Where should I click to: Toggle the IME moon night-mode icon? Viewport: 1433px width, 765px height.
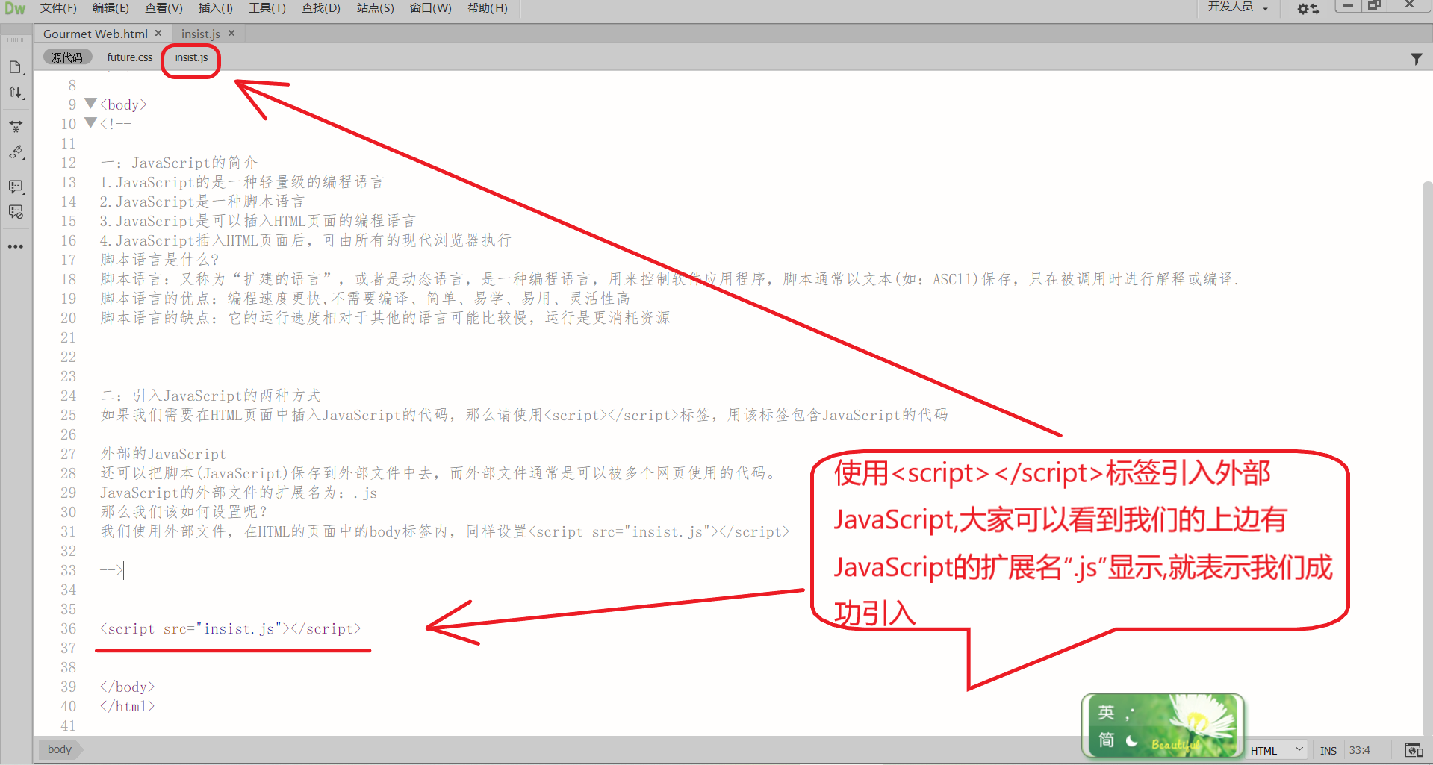coord(1131,740)
